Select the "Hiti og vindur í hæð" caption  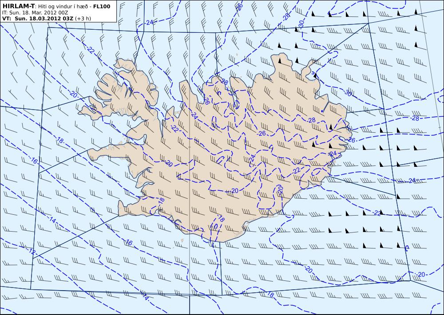[63, 7]
